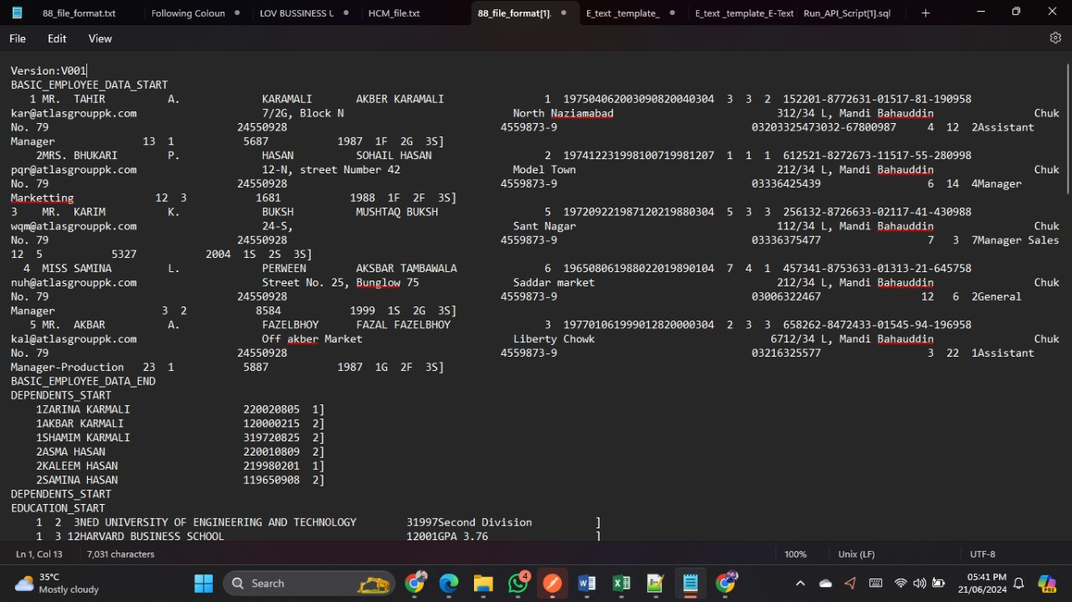Open the Edit menu
1072x602 pixels.
point(57,39)
